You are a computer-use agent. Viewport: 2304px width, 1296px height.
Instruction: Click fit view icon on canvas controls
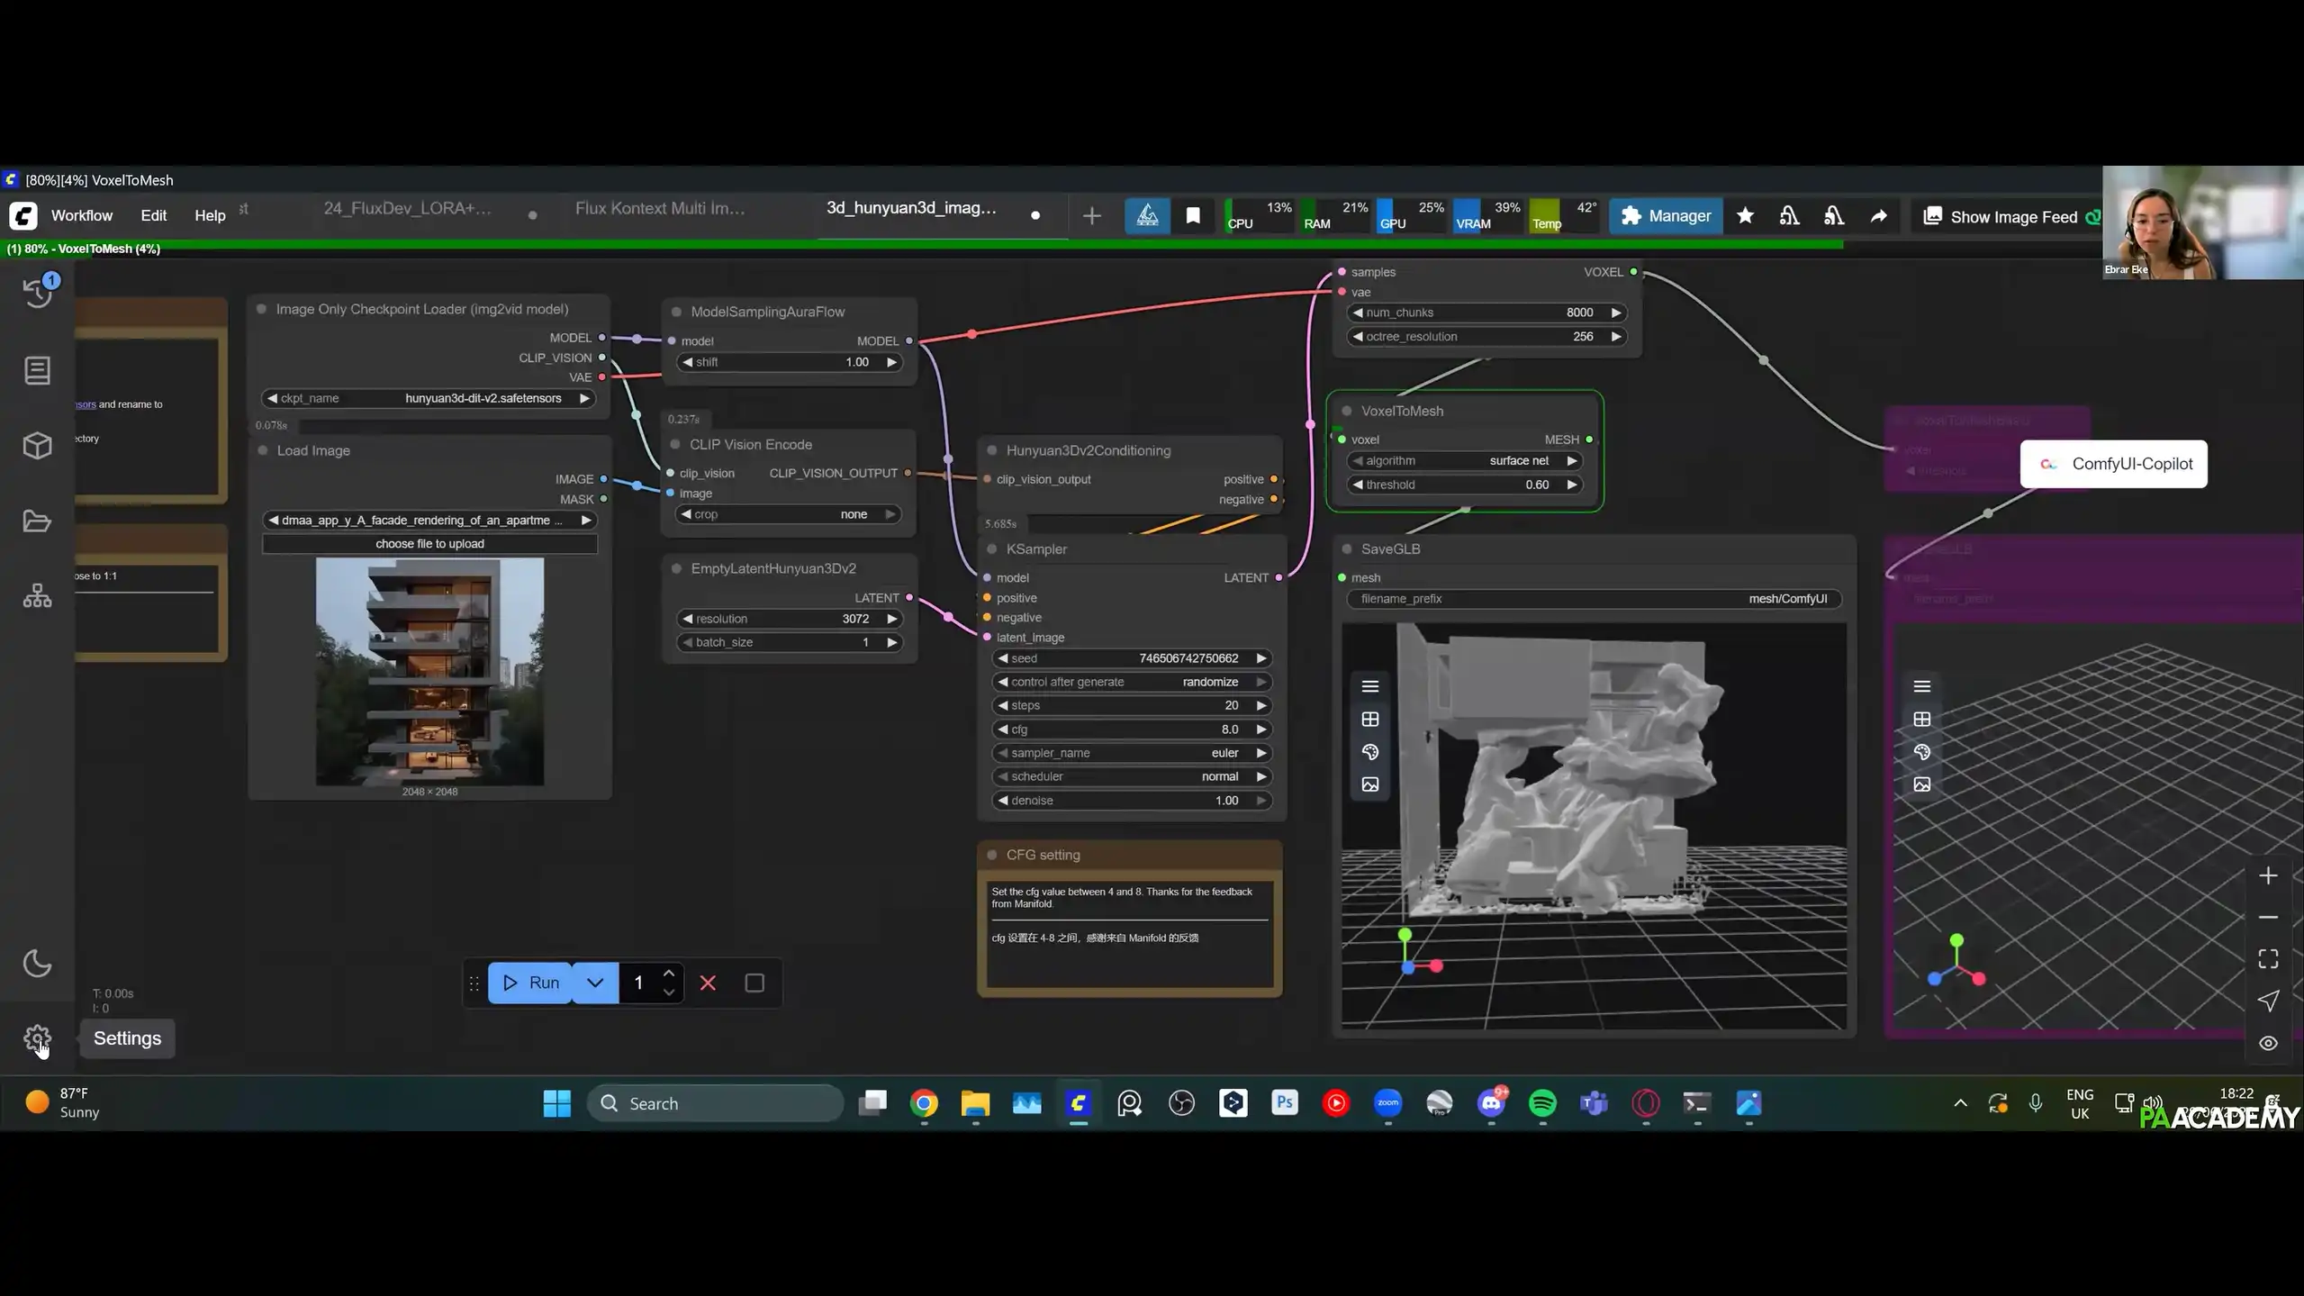point(2267,959)
